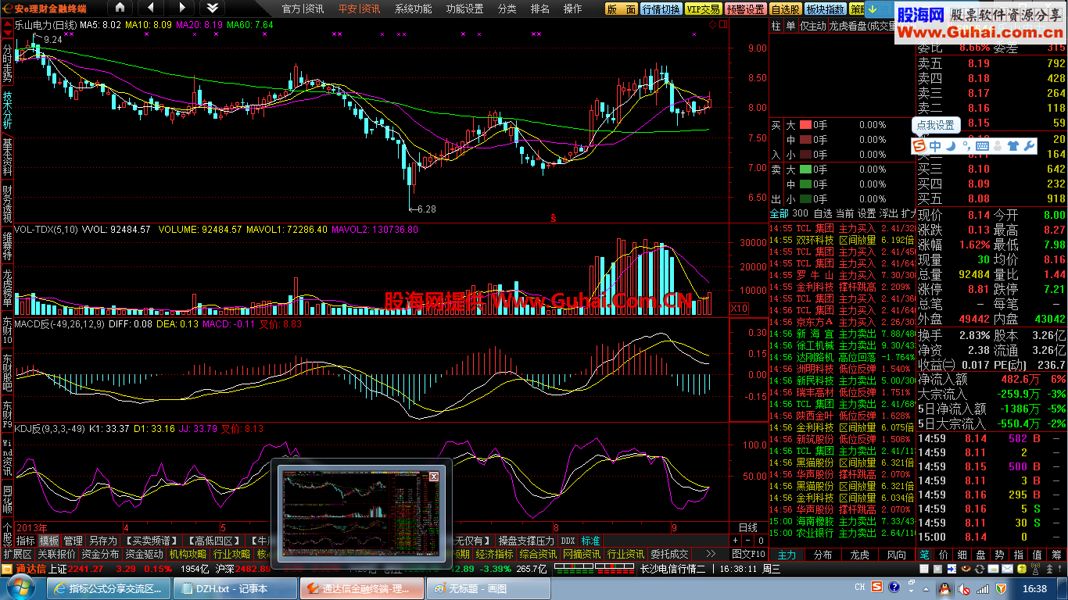Click the 行情切换 button
The height and width of the screenshot is (600, 1068).
point(661,9)
